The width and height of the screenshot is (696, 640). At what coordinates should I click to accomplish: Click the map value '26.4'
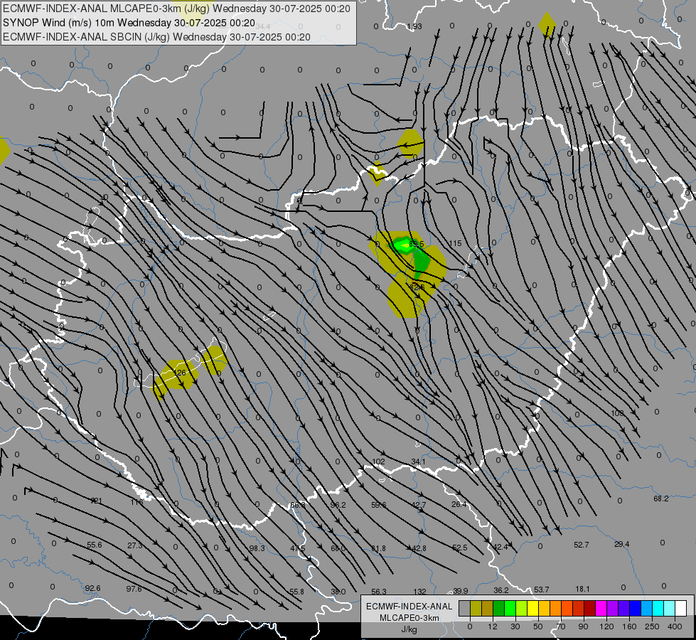(x=459, y=504)
